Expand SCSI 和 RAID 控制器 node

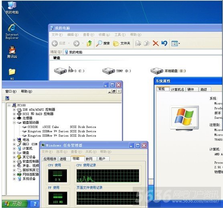[14, 114]
